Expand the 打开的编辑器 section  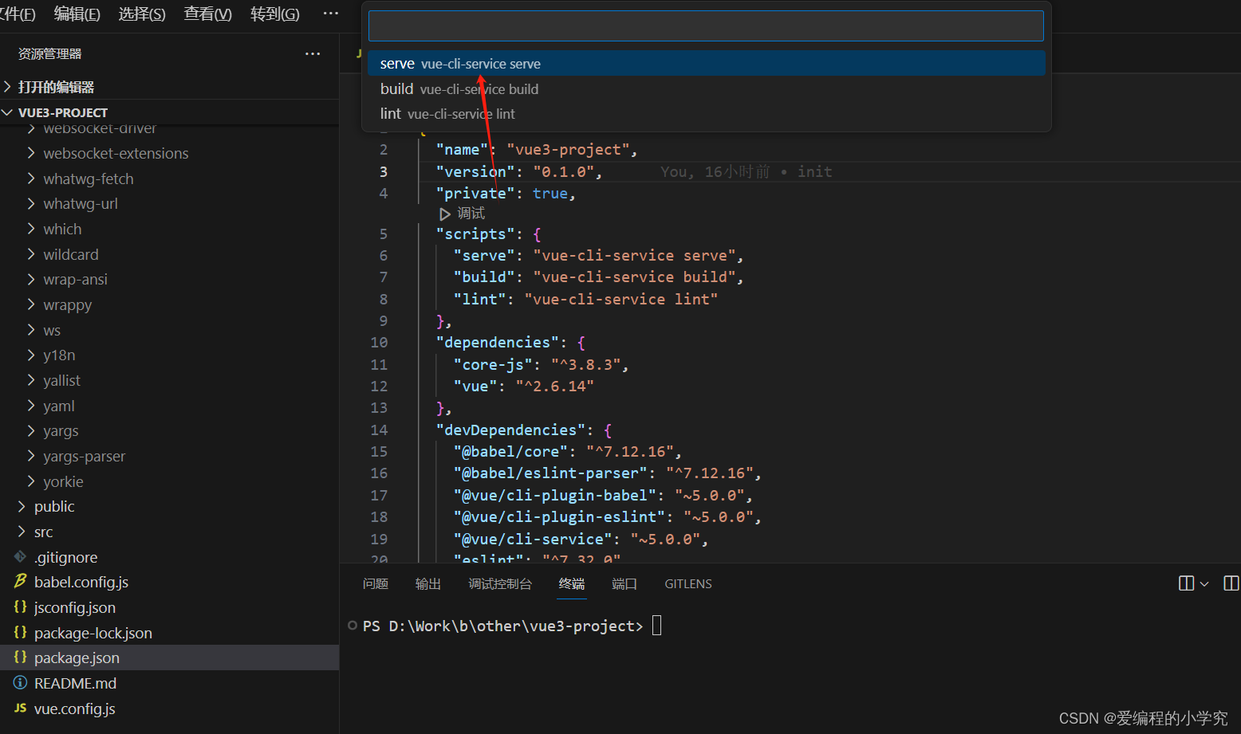9,86
